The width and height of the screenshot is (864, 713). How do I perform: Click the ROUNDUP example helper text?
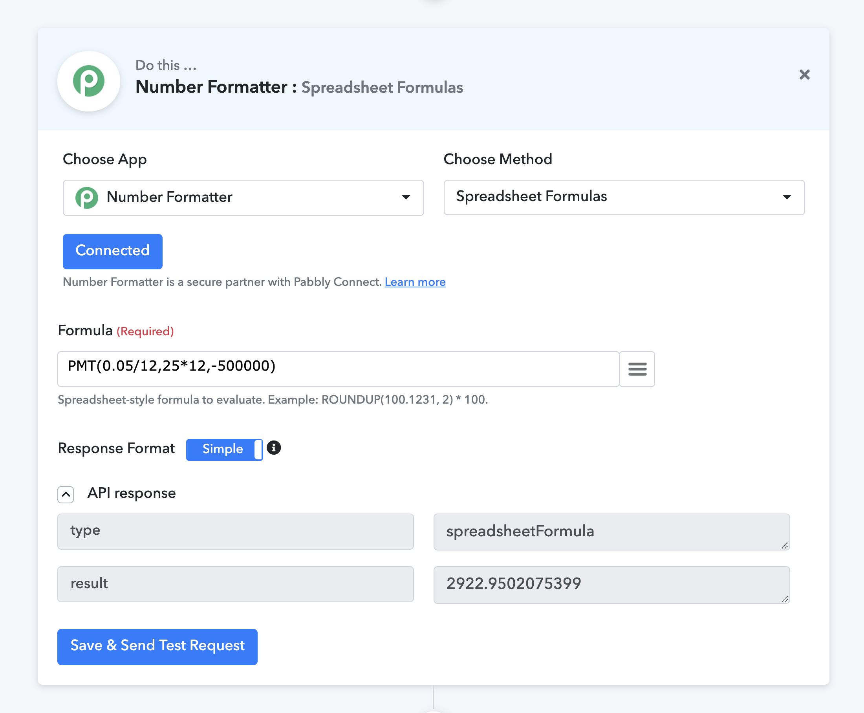(273, 400)
